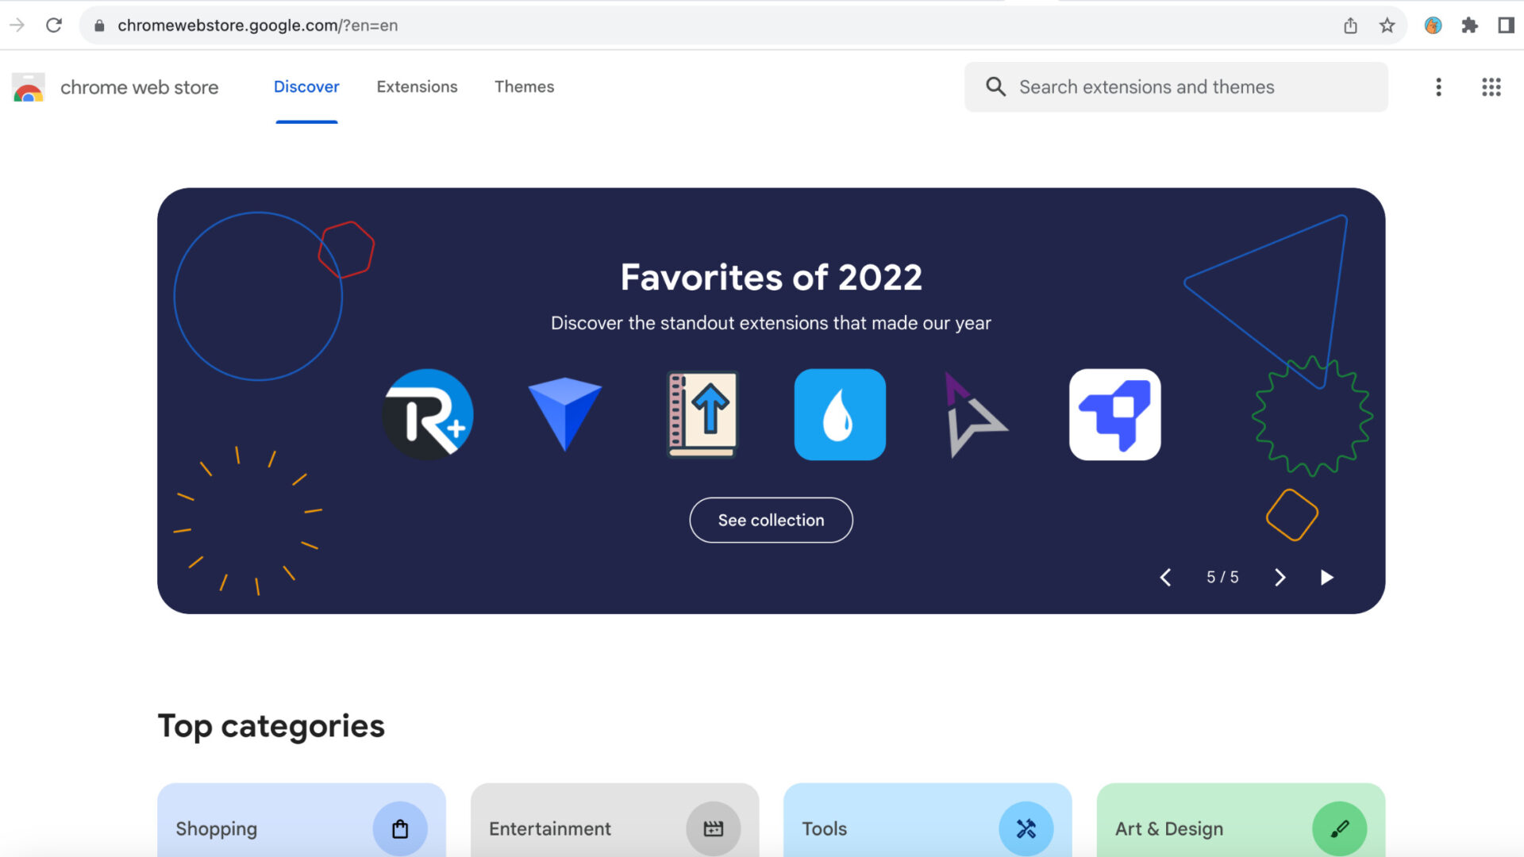
Task: Open the Entertainment category
Action: coord(614,828)
